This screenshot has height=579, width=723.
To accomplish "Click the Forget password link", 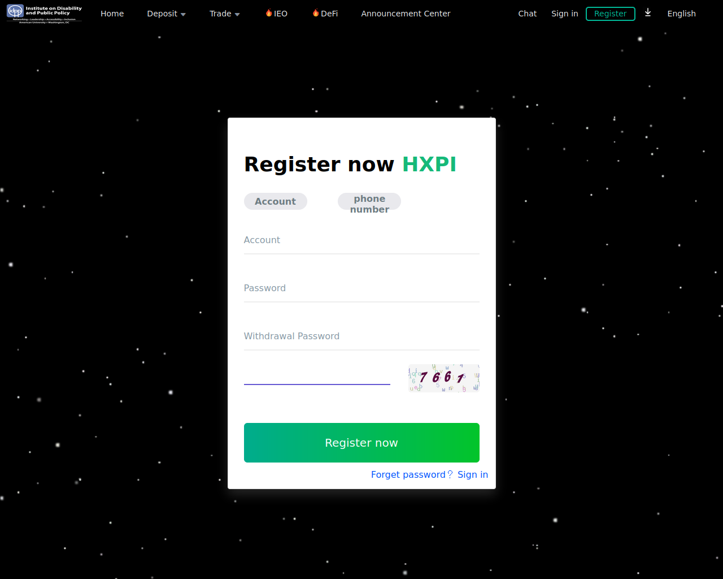I will pyautogui.click(x=411, y=474).
